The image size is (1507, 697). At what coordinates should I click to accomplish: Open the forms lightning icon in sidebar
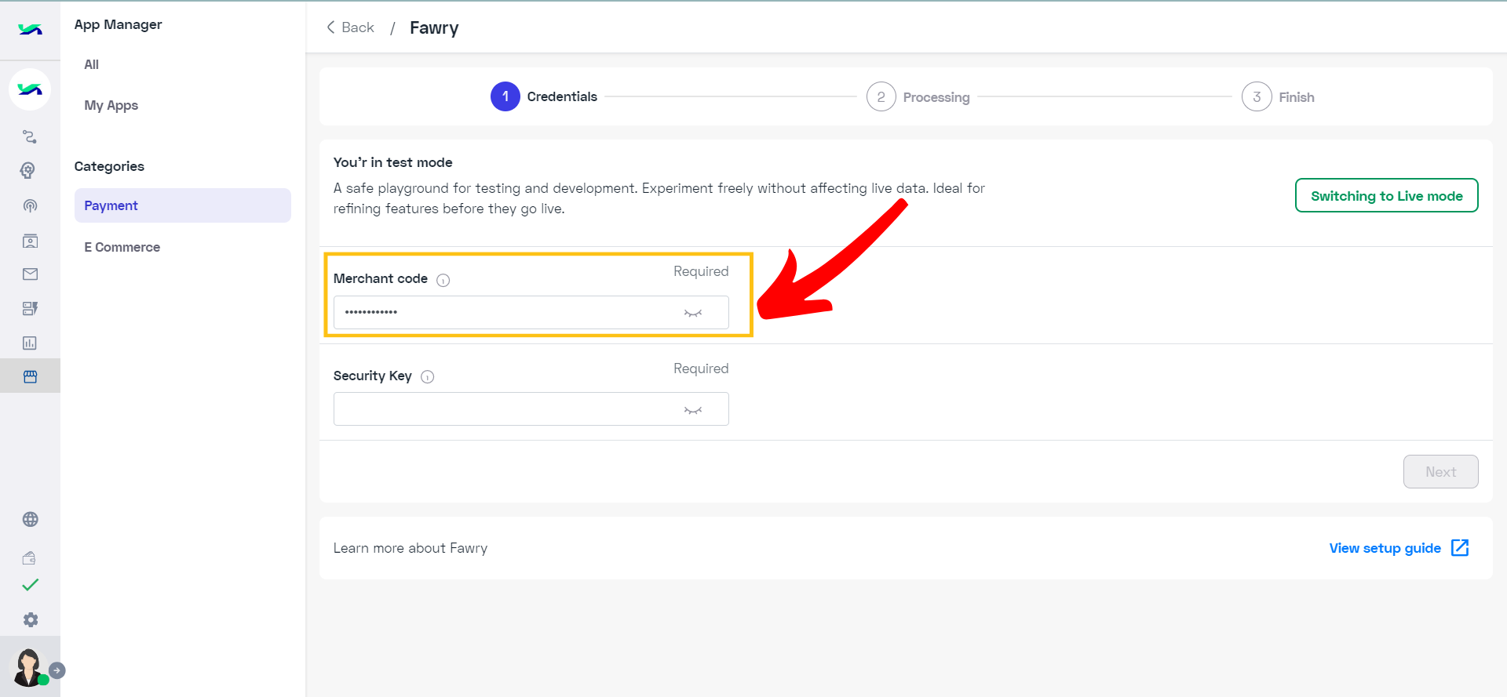click(30, 309)
